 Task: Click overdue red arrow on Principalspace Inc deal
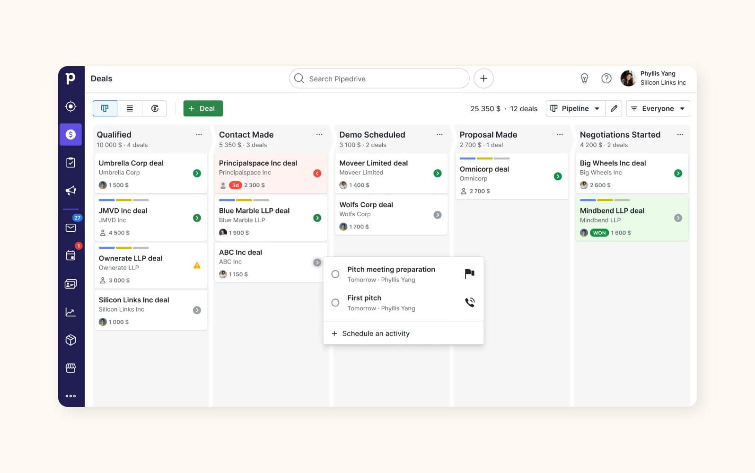pyautogui.click(x=317, y=173)
